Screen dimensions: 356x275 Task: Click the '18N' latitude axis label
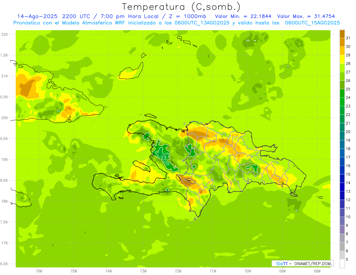5,201
